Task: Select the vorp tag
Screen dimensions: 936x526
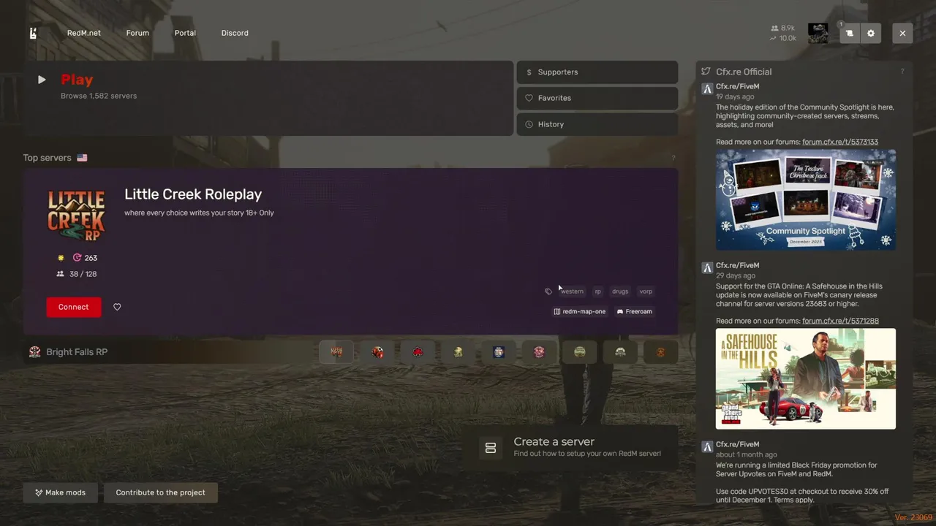Action: pyautogui.click(x=646, y=291)
